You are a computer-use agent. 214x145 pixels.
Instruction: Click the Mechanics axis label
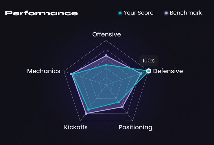point(44,71)
